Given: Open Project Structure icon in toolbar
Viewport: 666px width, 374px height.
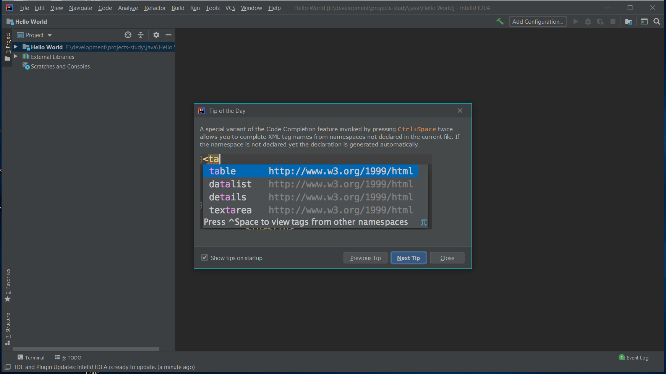Looking at the screenshot, I should click(629, 21).
